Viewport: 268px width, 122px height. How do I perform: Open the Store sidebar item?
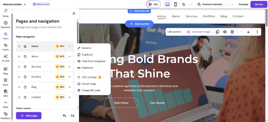tap(5, 82)
